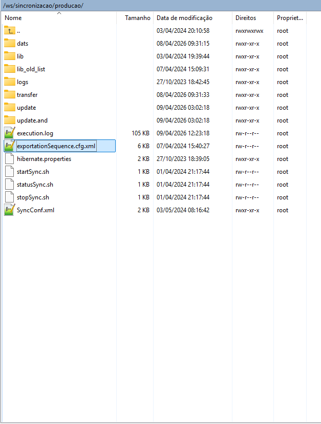Select the lib folder icon
Image resolution: width=321 pixels, height=424 pixels.
point(10,56)
